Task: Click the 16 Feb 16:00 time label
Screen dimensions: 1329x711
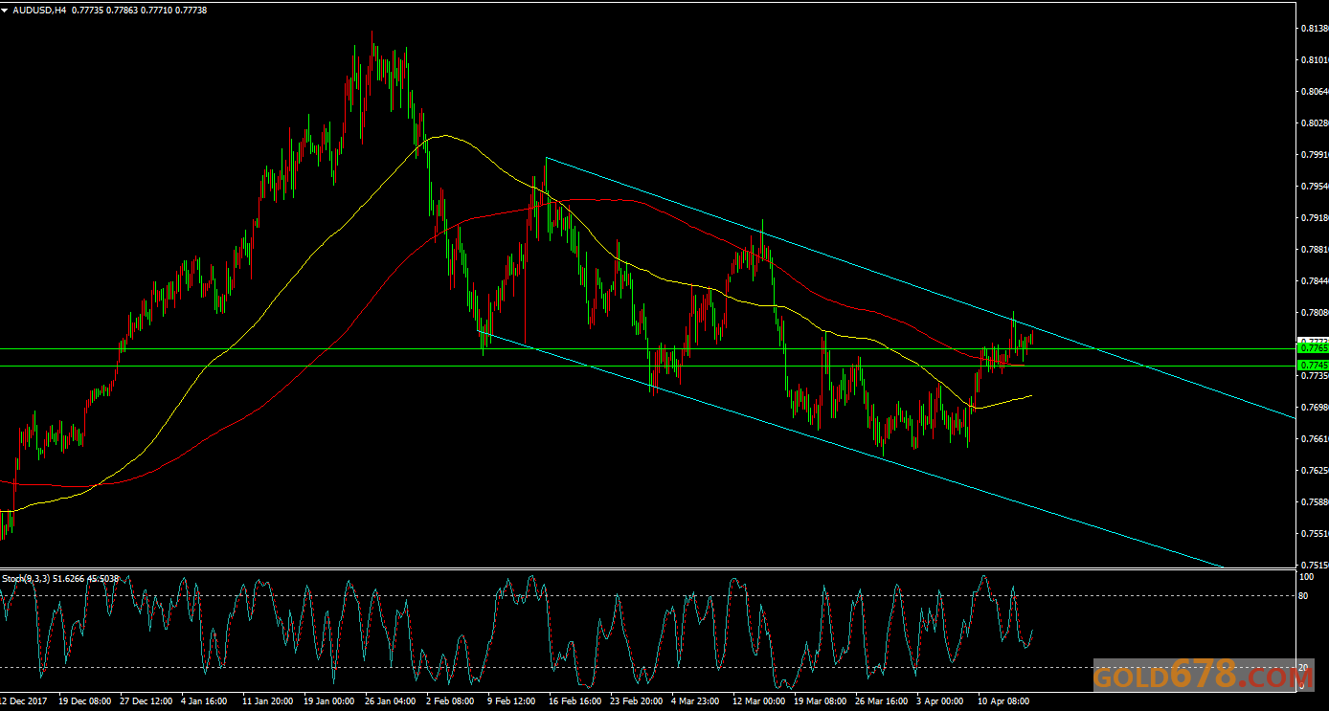Action: [574, 701]
